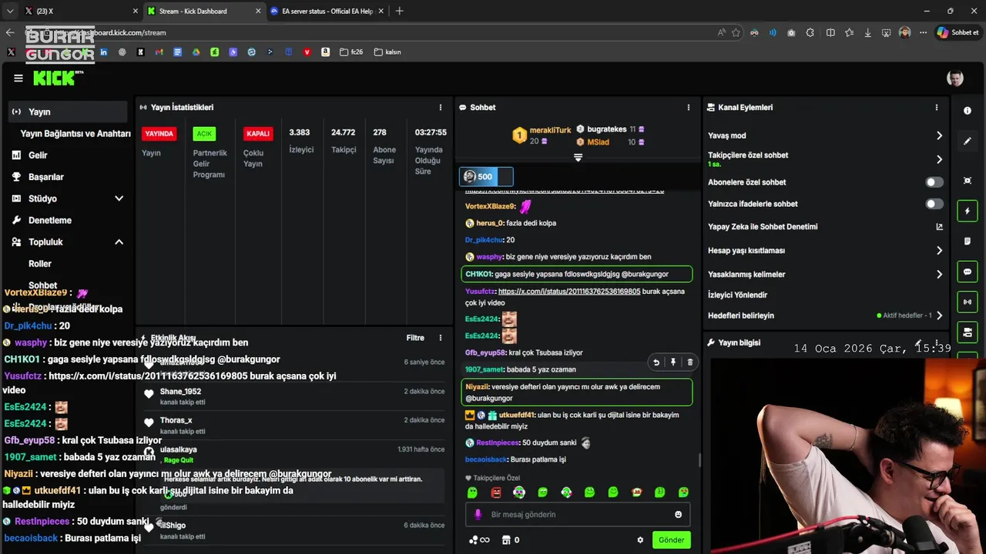This screenshot has height=554, width=986.
Task: Click the document notes icon in right sidebar
Action: (x=968, y=242)
